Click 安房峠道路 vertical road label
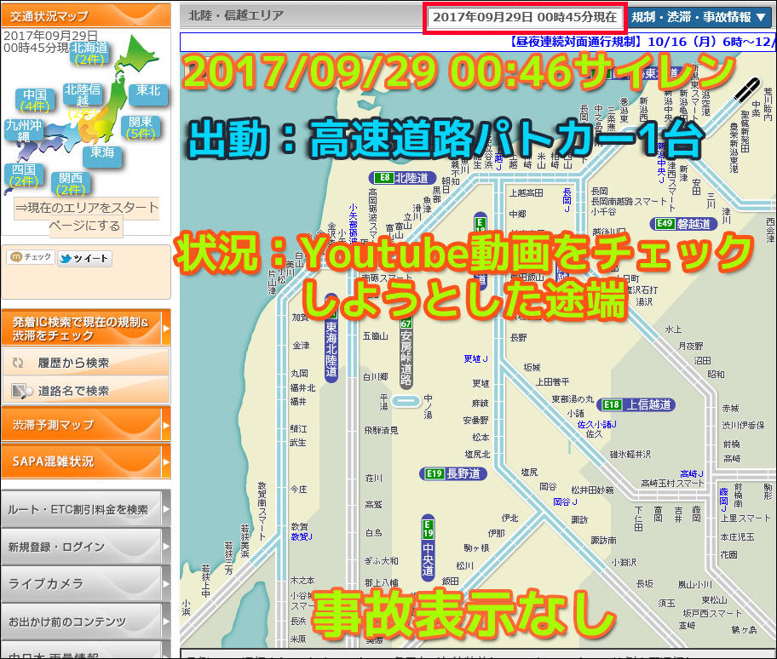 406,352
